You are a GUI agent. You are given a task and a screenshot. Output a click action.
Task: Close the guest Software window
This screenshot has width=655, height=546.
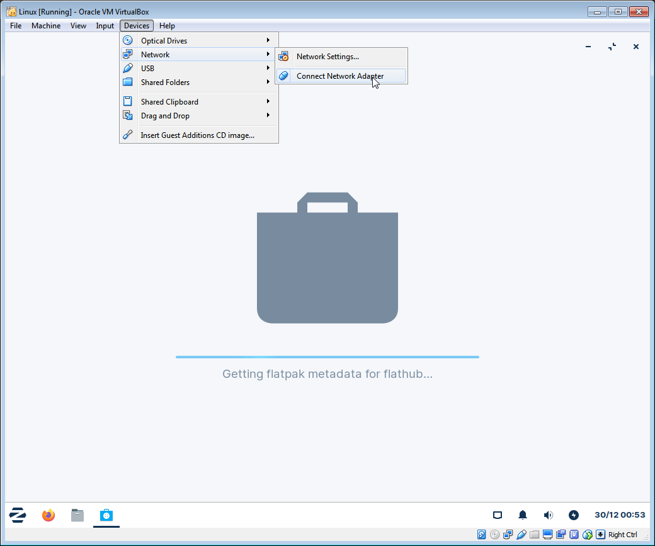635,47
